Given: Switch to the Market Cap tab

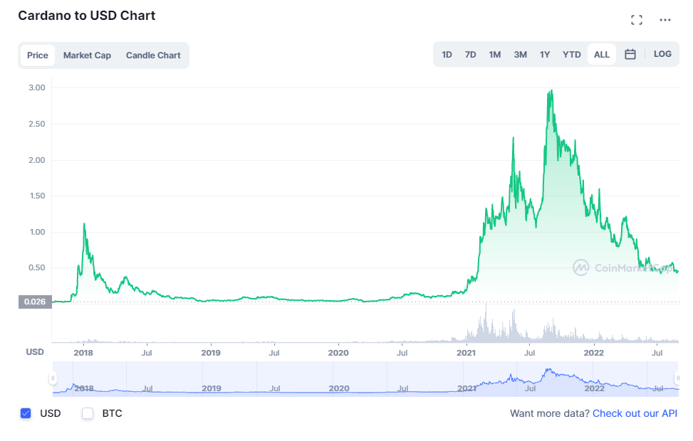Looking at the screenshot, I should [x=87, y=55].
